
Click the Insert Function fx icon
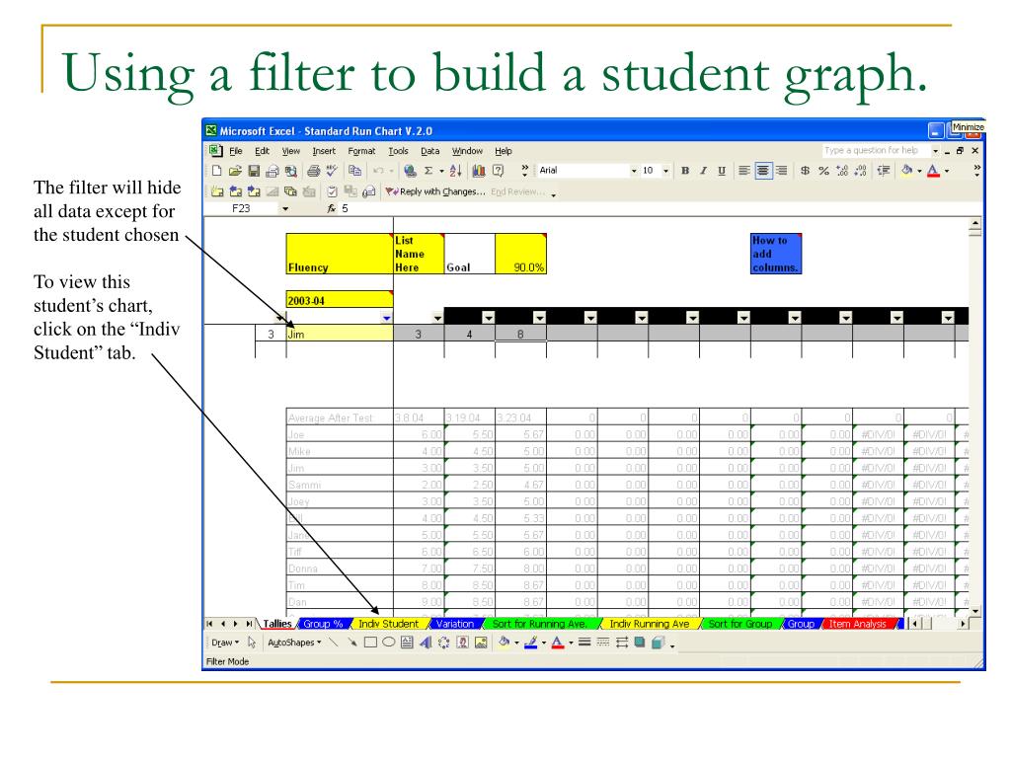tap(332, 209)
